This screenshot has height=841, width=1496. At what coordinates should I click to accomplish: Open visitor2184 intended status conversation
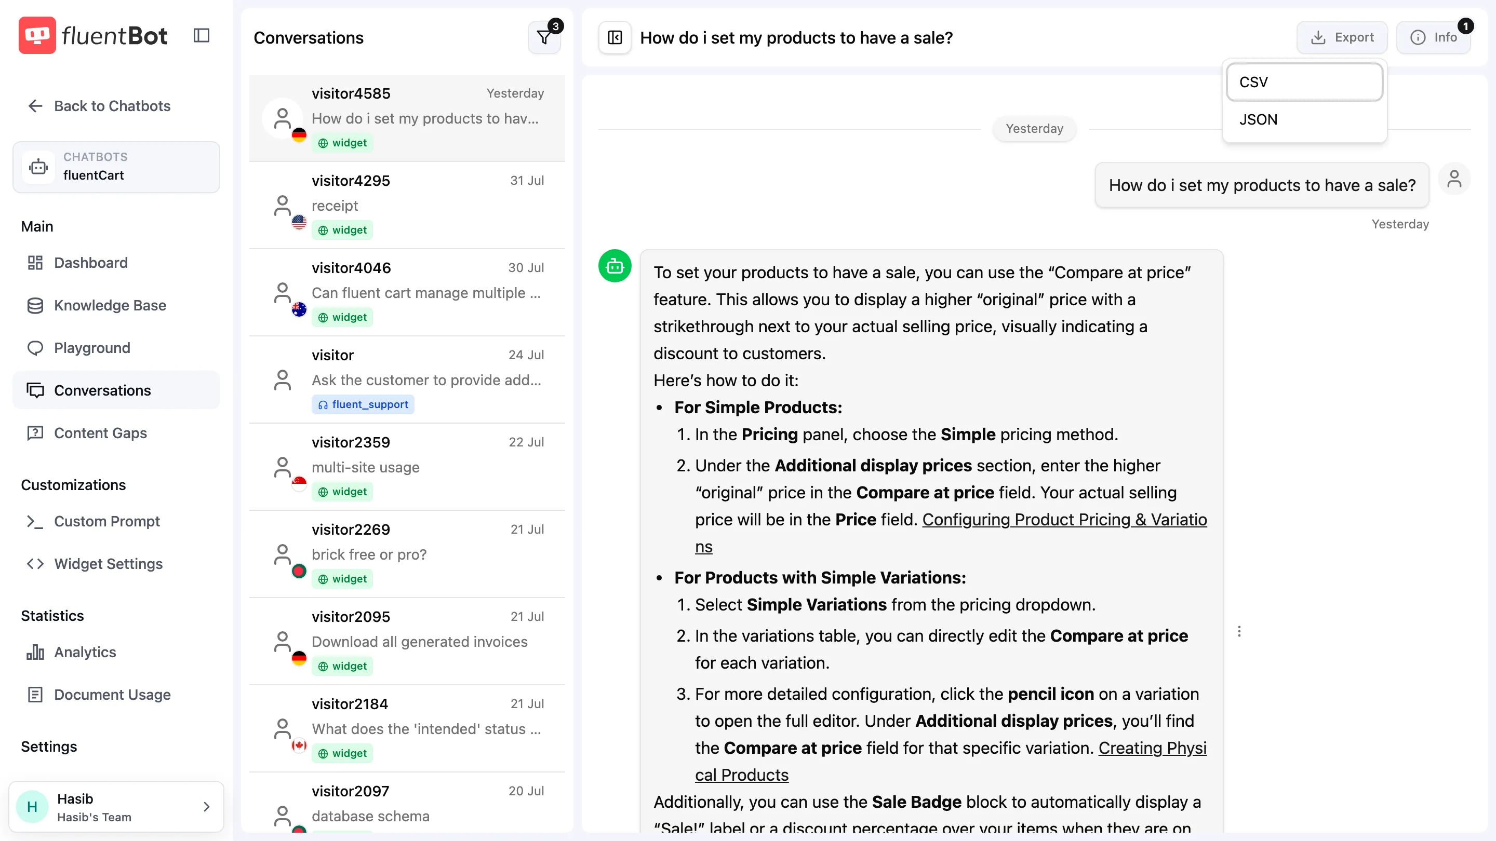click(x=407, y=728)
